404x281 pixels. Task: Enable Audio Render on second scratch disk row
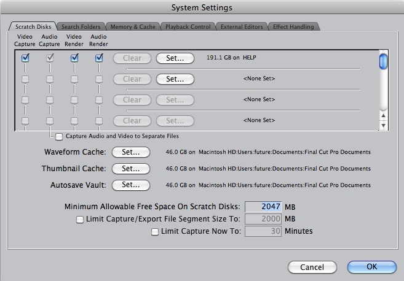[99, 79]
